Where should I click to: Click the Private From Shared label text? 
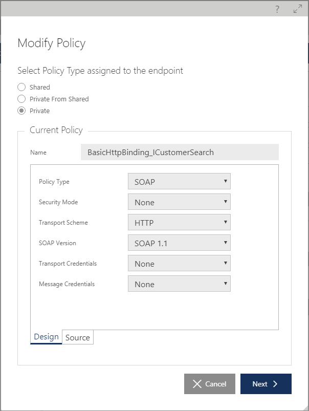[x=59, y=99]
